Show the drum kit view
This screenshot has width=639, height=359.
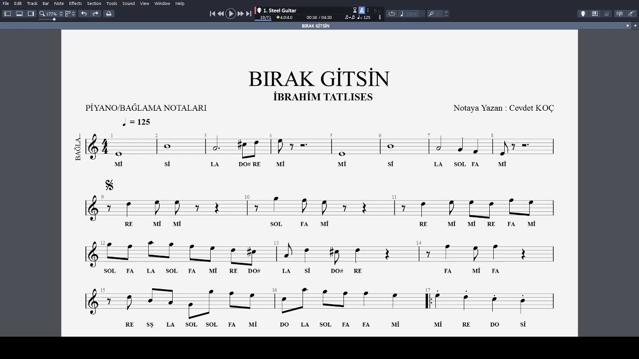coord(607,14)
